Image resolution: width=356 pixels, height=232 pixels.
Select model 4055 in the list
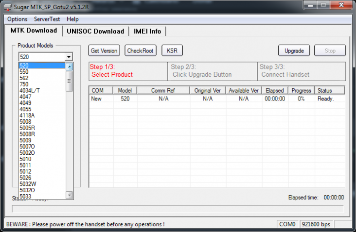(x=42, y=109)
